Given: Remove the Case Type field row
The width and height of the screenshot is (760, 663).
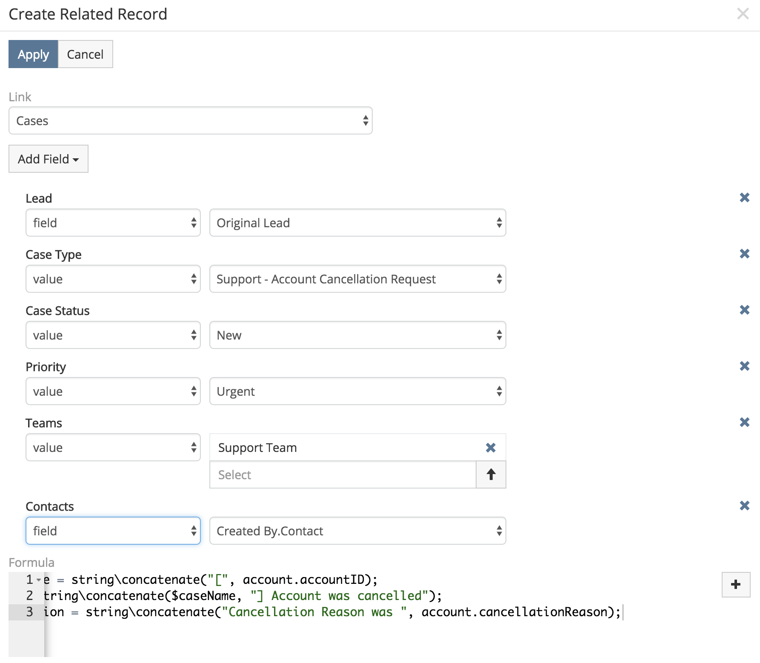Looking at the screenshot, I should pyautogui.click(x=744, y=254).
